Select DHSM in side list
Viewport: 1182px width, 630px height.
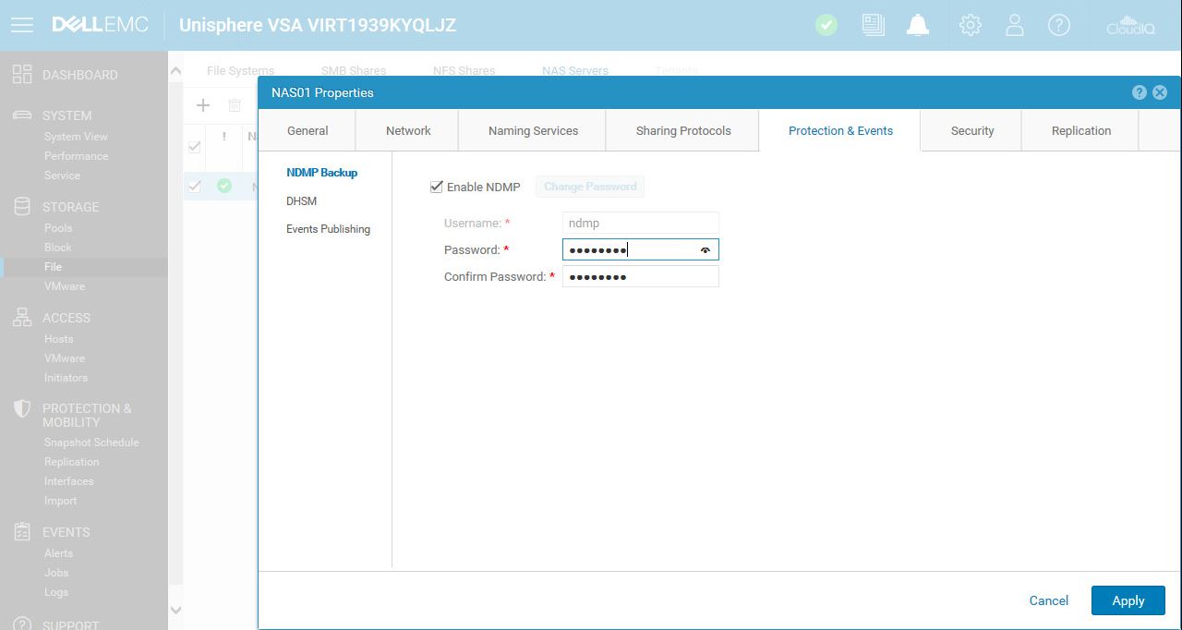click(x=301, y=200)
